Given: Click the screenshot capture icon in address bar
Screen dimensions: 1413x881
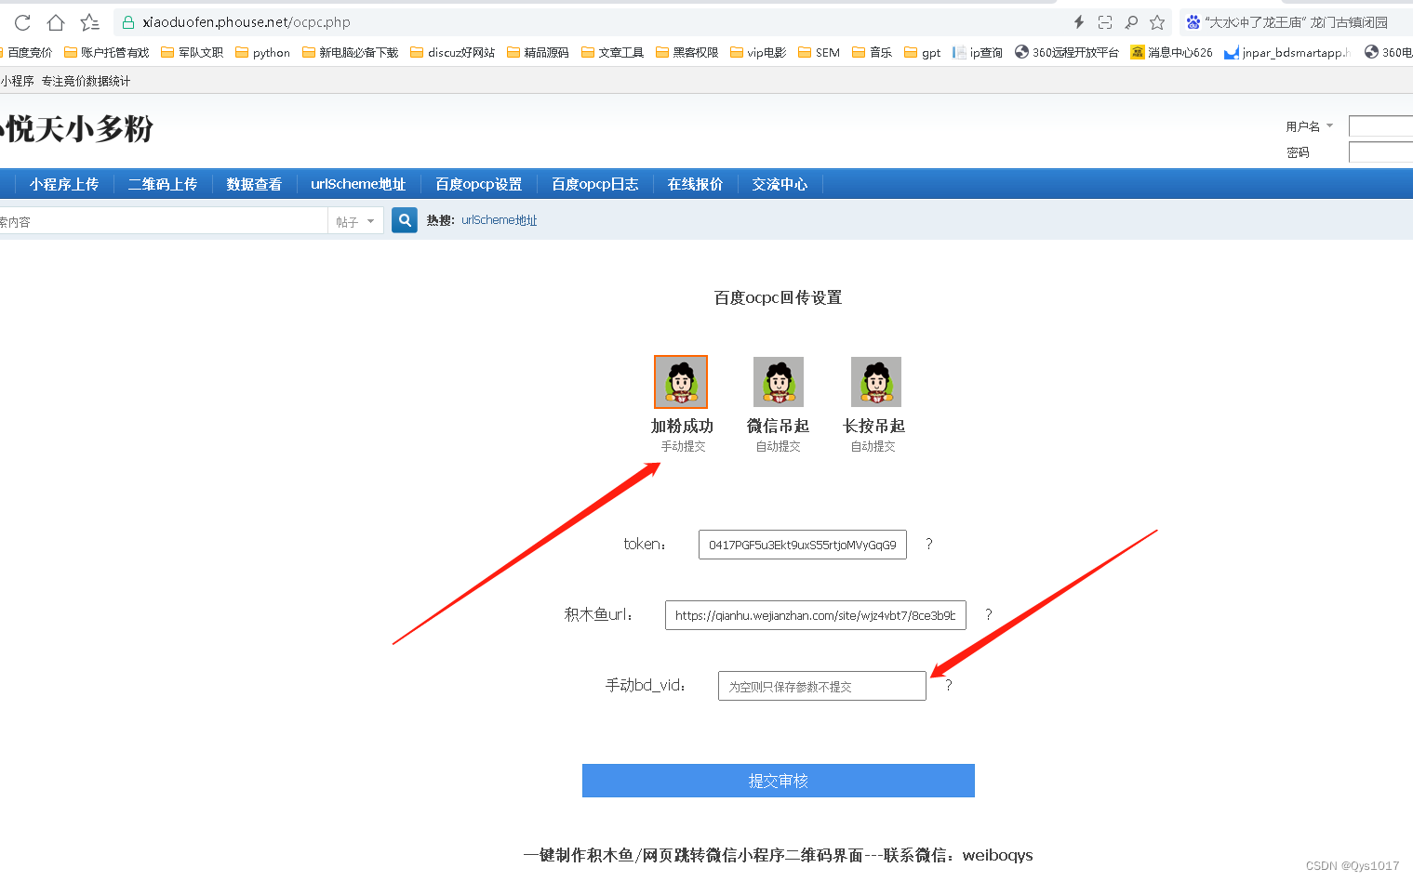Looking at the screenshot, I should (x=1105, y=22).
